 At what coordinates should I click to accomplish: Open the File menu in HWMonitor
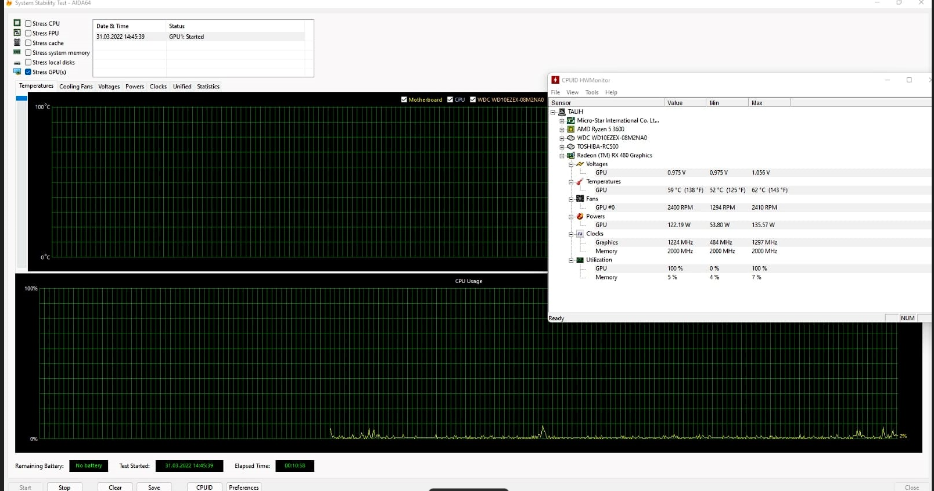coord(555,92)
